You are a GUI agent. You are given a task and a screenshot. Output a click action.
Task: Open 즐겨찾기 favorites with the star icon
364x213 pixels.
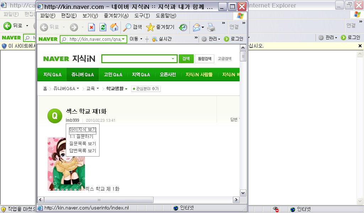(x=150, y=27)
